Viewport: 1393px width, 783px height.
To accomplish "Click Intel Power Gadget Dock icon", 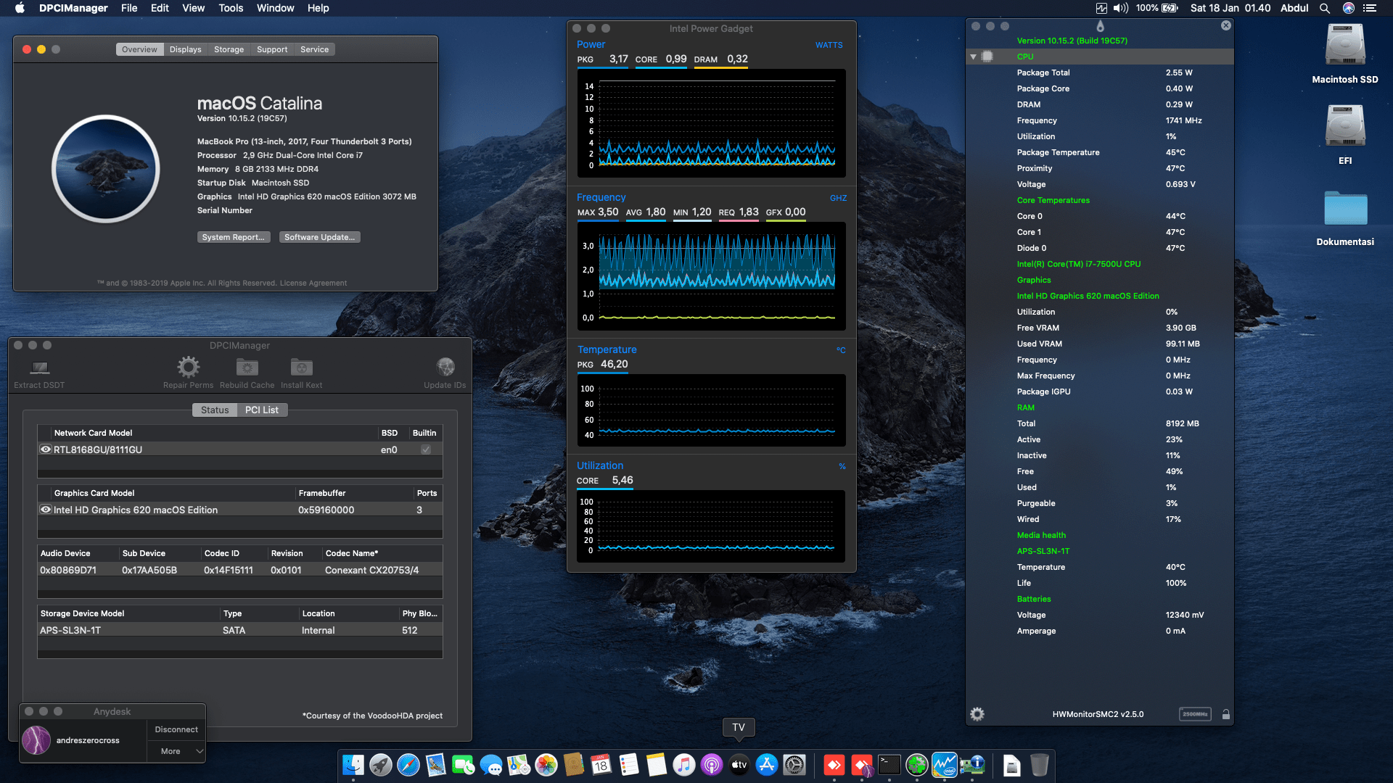I will (x=945, y=765).
